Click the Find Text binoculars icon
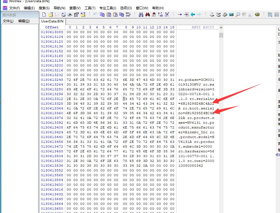The image size is (280, 213). 141,15
